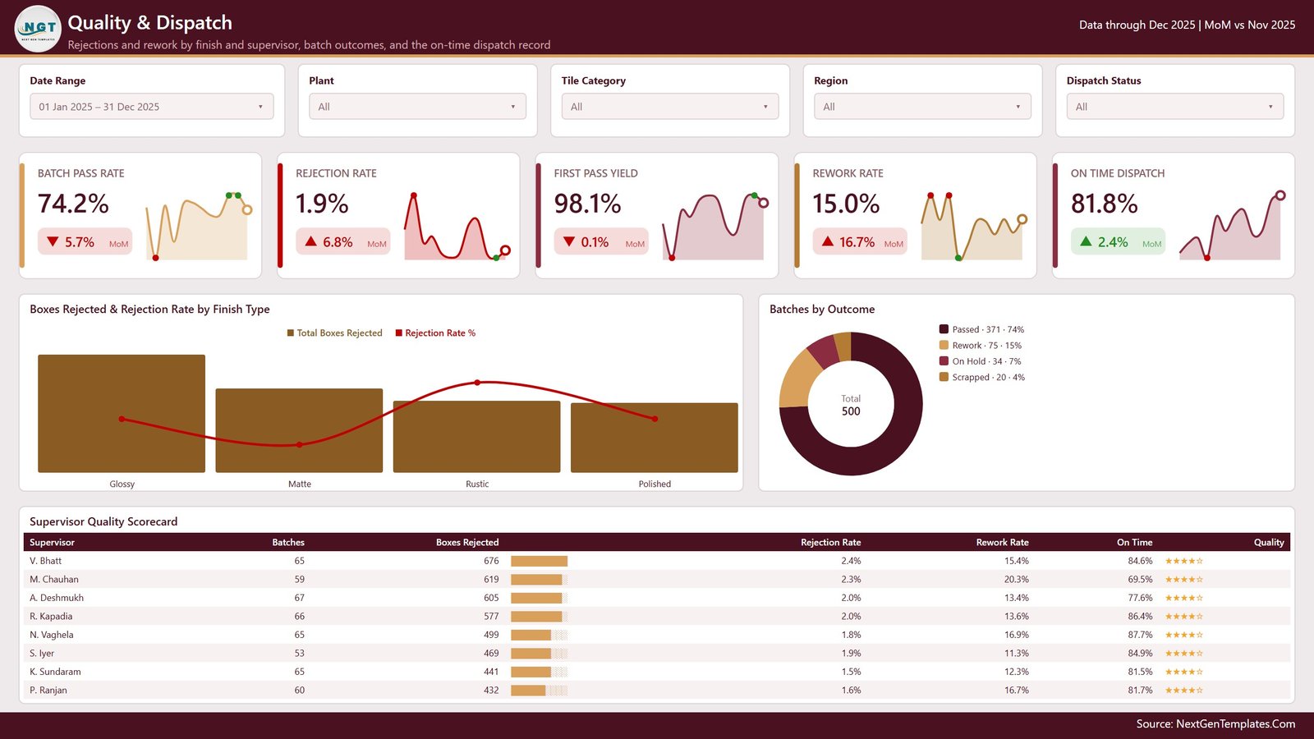Sort by On Time column header
Viewport: 1314px width, 739px height.
pyautogui.click(x=1134, y=543)
